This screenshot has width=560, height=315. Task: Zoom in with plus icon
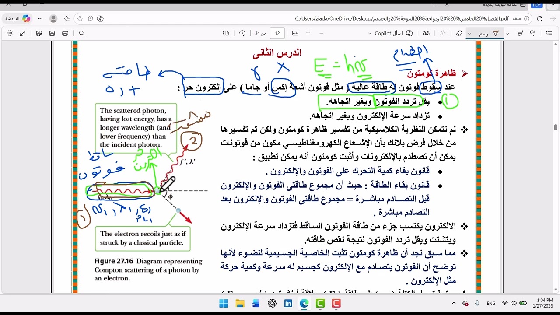[308, 33]
